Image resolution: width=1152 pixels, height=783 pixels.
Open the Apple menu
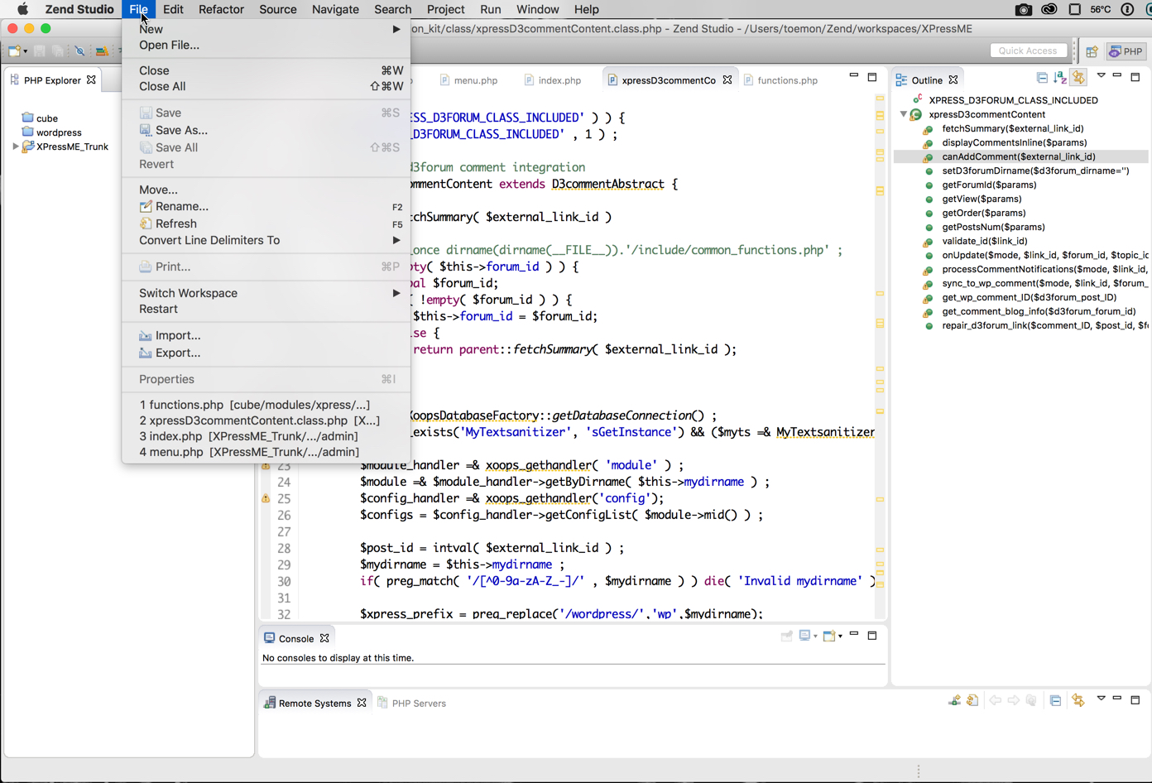(22, 9)
